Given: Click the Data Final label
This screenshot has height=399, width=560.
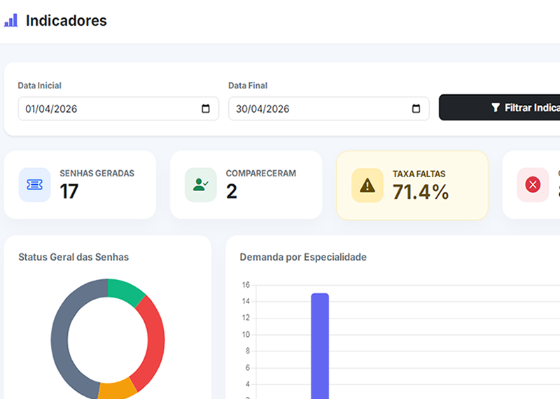Looking at the screenshot, I should (248, 85).
